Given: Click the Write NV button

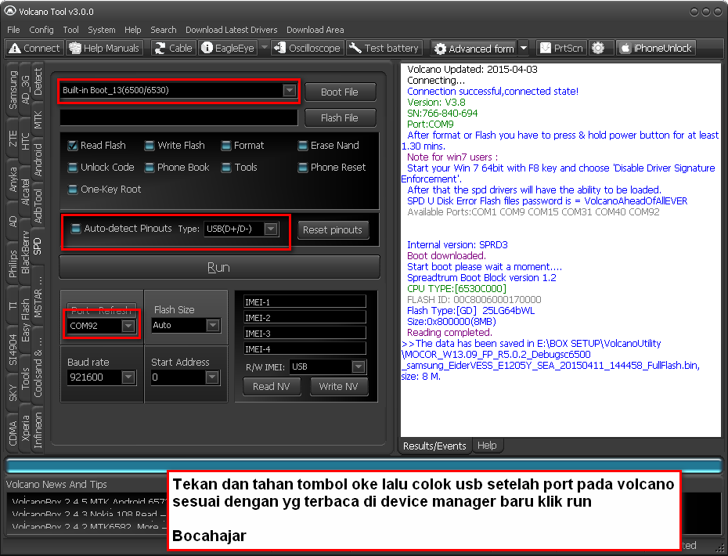Looking at the screenshot, I should pos(338,387).
